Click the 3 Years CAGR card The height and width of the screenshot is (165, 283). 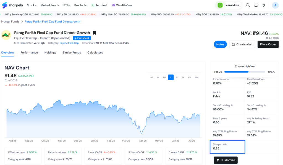(143, 156)
